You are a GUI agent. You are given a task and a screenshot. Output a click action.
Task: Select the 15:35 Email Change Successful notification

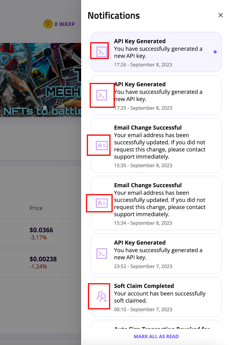(156, 145)
